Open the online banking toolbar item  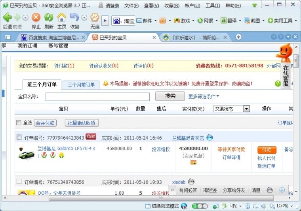[x=206, y=20]
